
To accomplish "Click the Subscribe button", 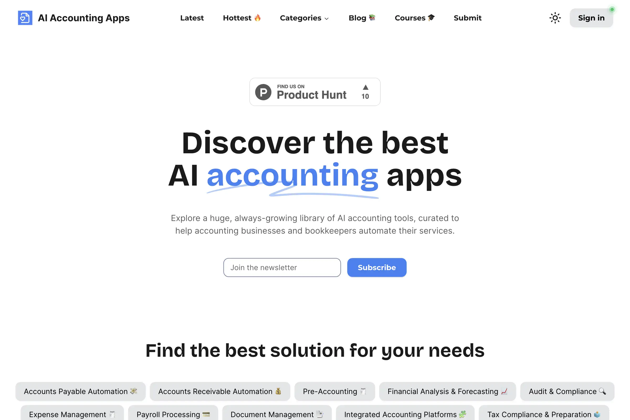I will click(377, 267).
